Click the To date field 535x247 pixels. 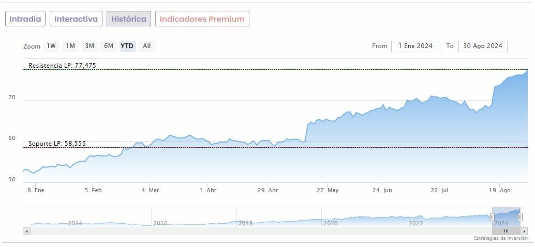482,46
